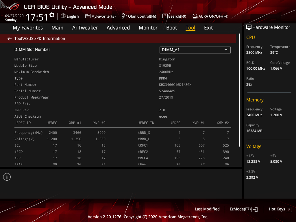Open language selection globe icon
This screenshot has height=222, width=296.
pyautogui.click(x=63, y=16)
